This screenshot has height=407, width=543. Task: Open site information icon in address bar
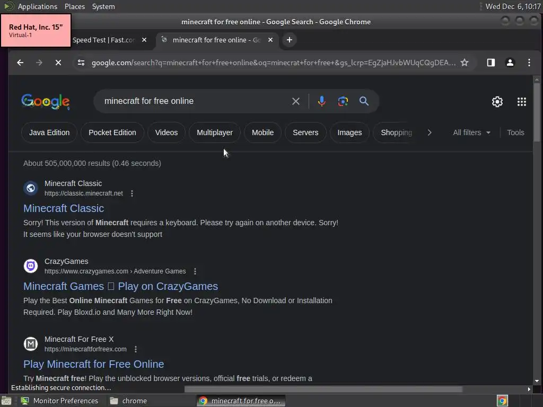[x=81, y=63]
